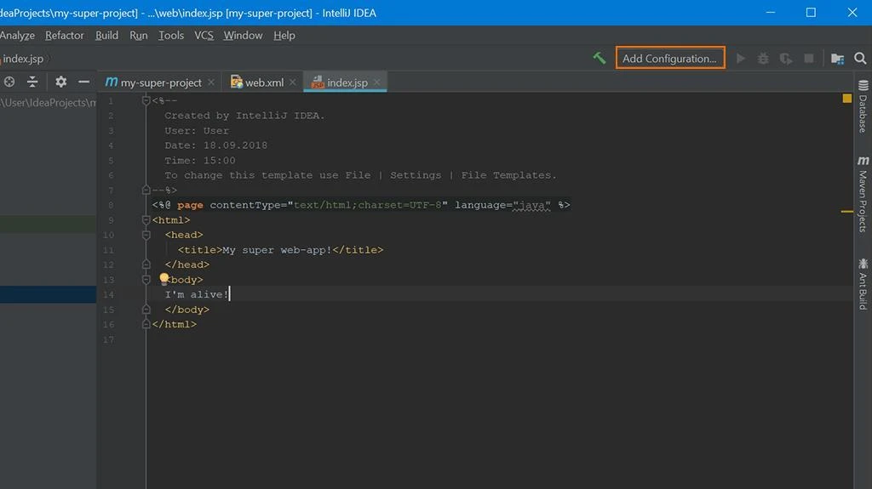This screenshot has height=489, width=872.
Task: Toggle the Maven Projects side panel
Action: [863, 194]
